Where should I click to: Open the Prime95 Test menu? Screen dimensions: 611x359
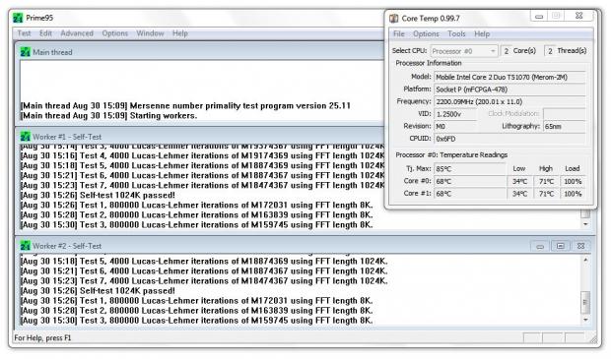click(24, 33)
